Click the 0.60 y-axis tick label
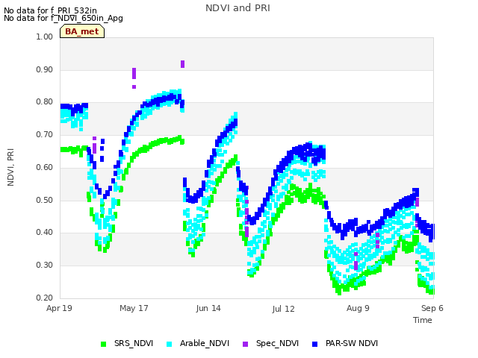478x358 pixels. (x=45, y=167)
